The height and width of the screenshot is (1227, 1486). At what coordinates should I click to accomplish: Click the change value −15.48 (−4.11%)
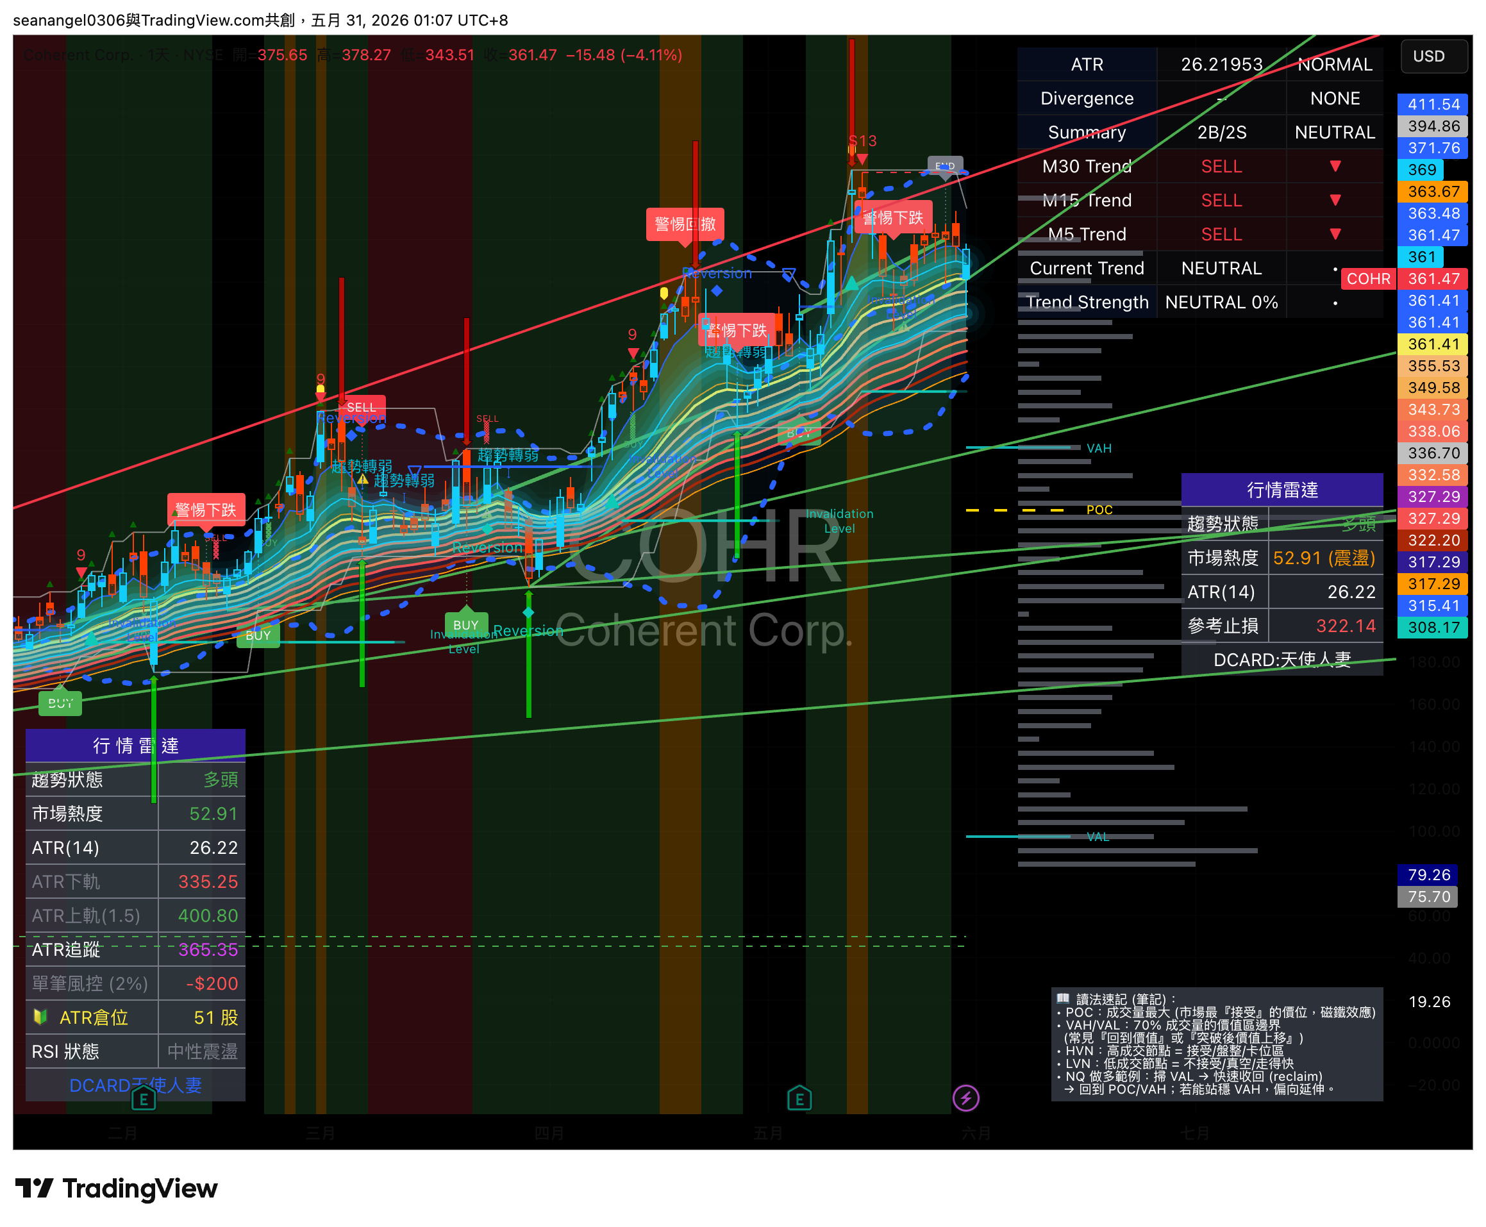[624, 54]
